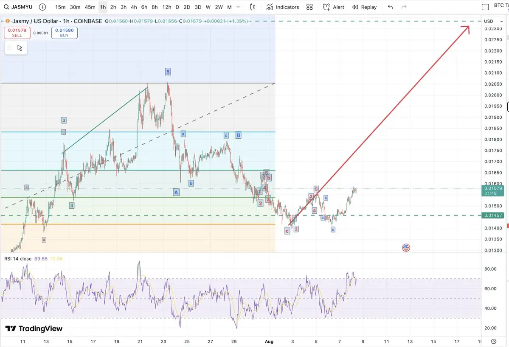
Task: Select the 30m timeframe
Action: click(x=75, y=7)
